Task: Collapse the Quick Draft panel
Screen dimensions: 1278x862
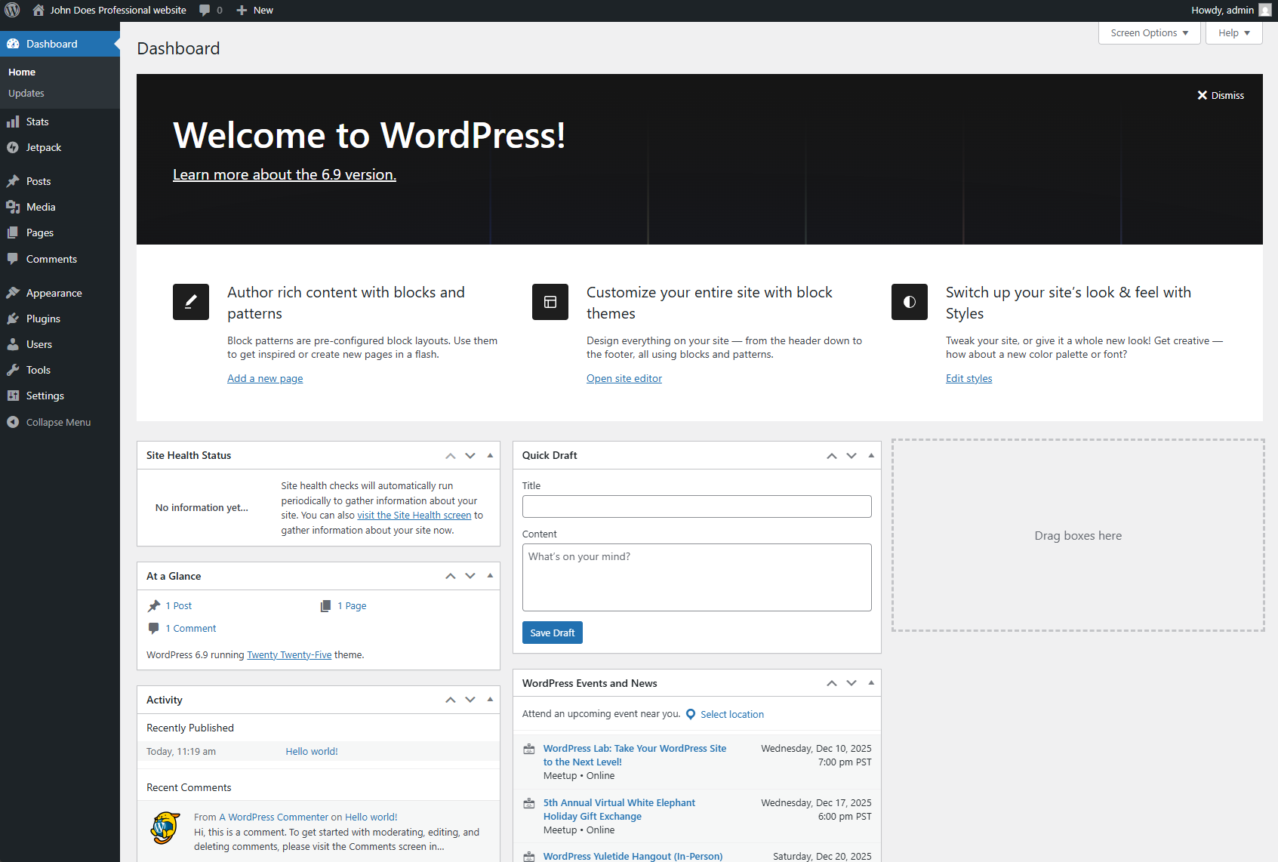Action: [x=871, y=455]
